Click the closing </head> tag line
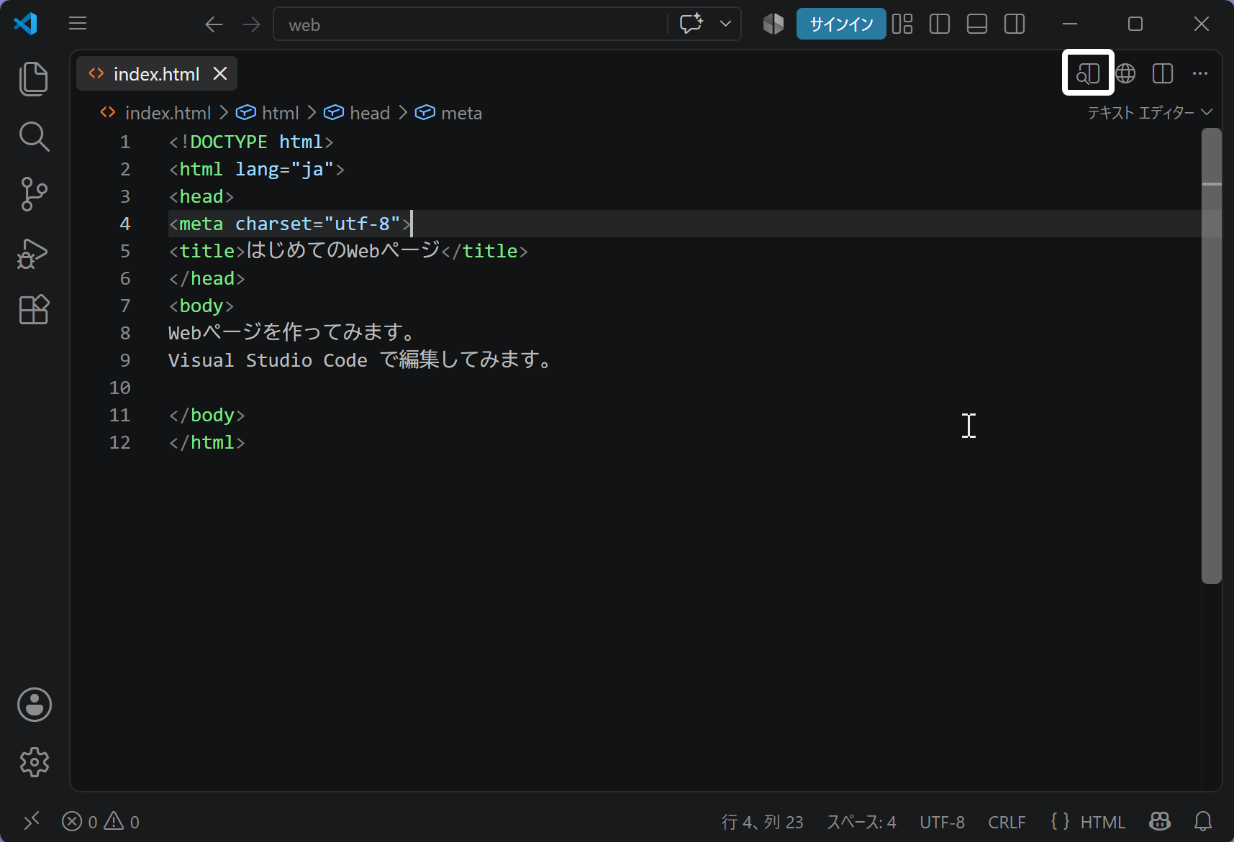 [x=207, y=278]
